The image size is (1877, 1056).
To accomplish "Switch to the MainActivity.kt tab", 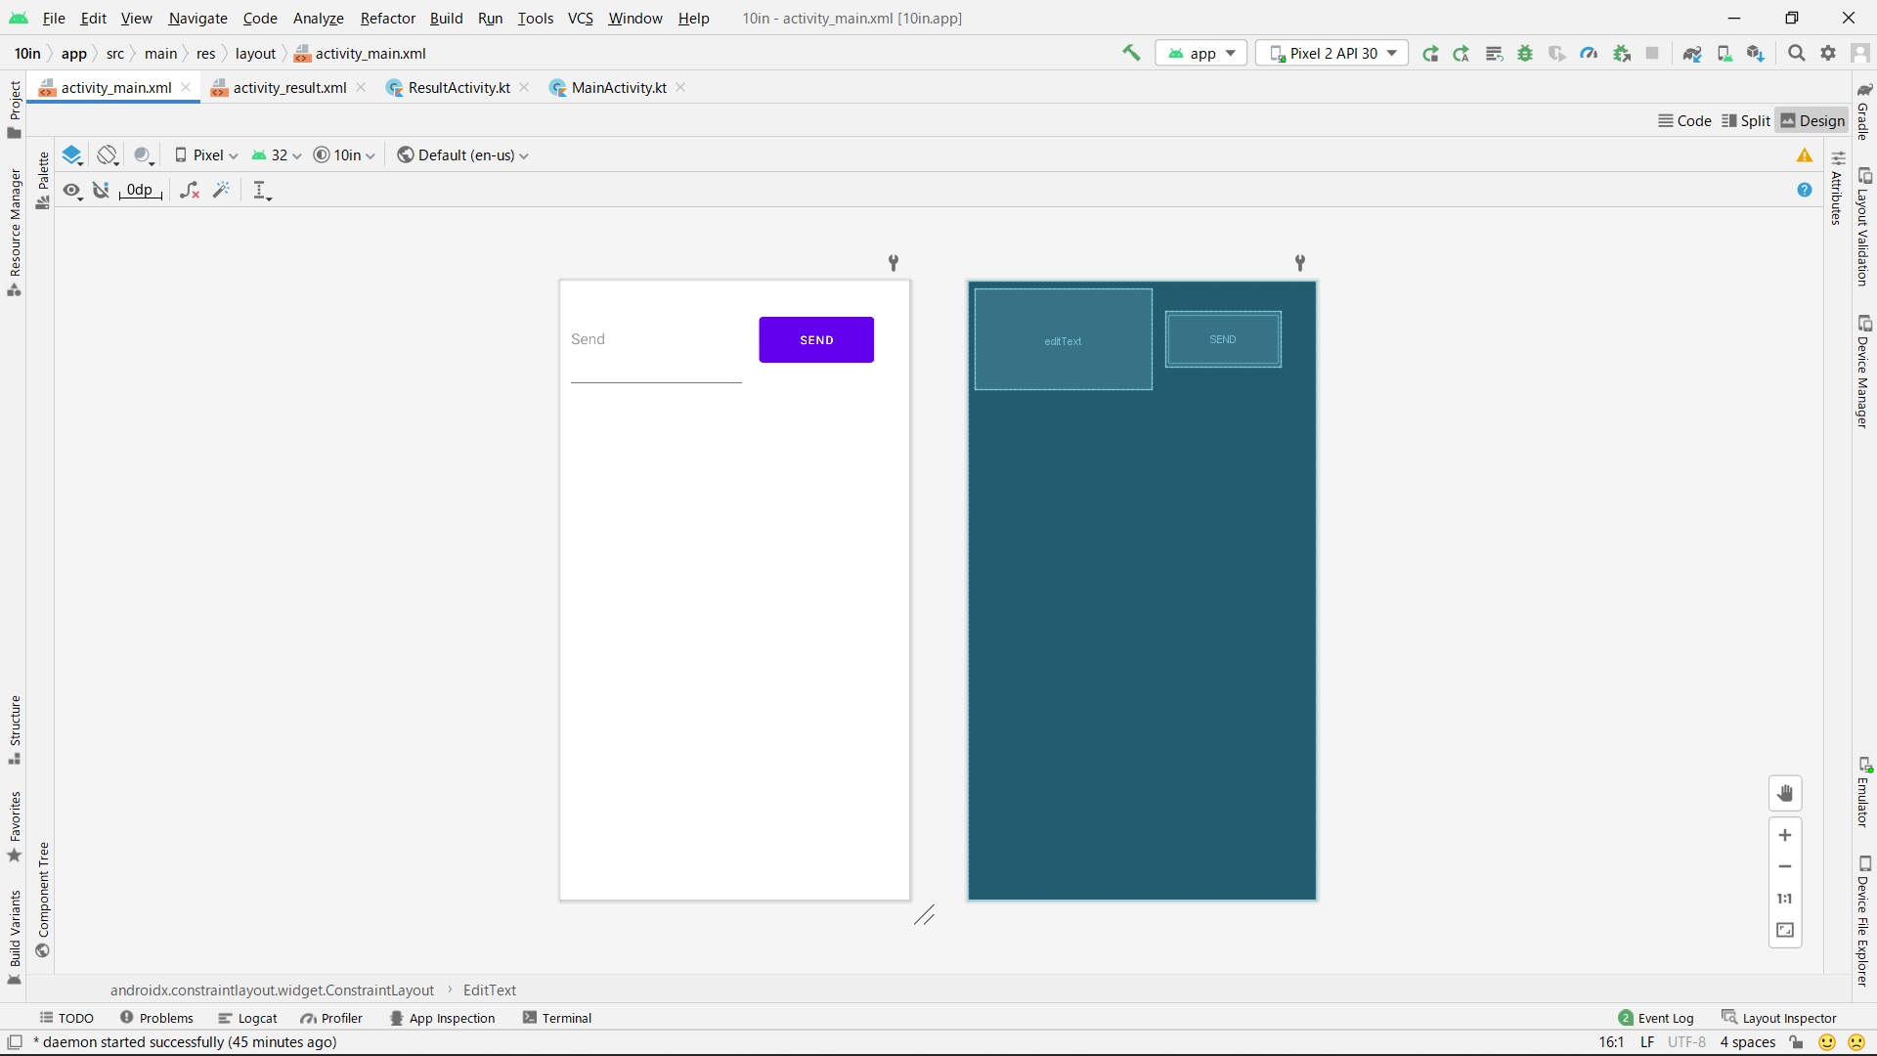I will (x=619, y=88).
